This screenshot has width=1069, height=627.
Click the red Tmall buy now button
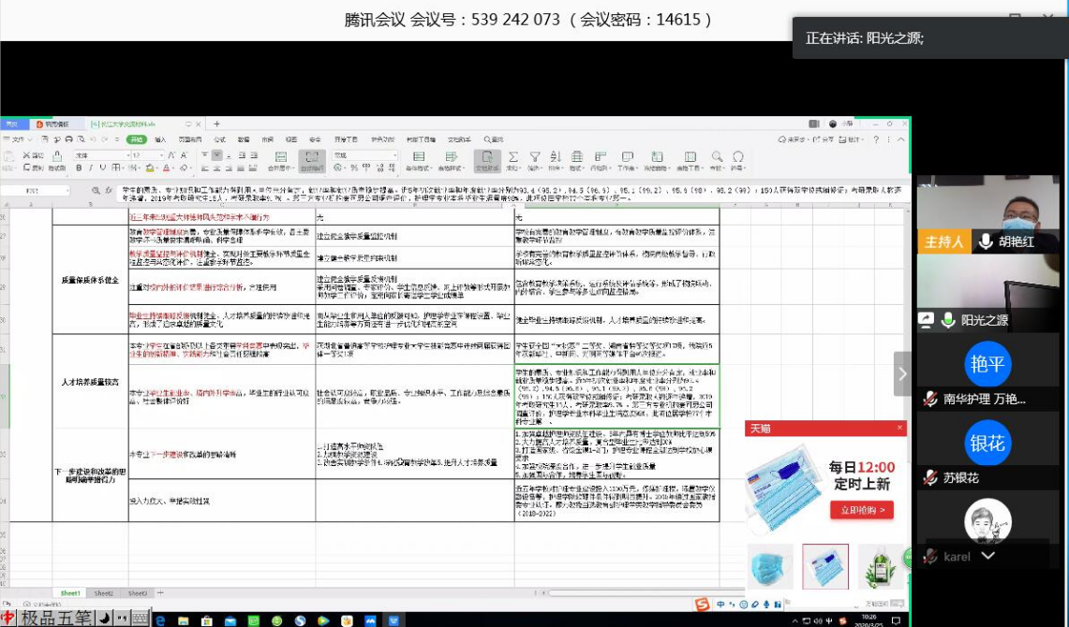(861, 510)
